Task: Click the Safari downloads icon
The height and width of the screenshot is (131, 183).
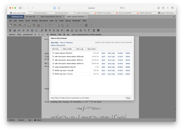Action: (159, 8)
